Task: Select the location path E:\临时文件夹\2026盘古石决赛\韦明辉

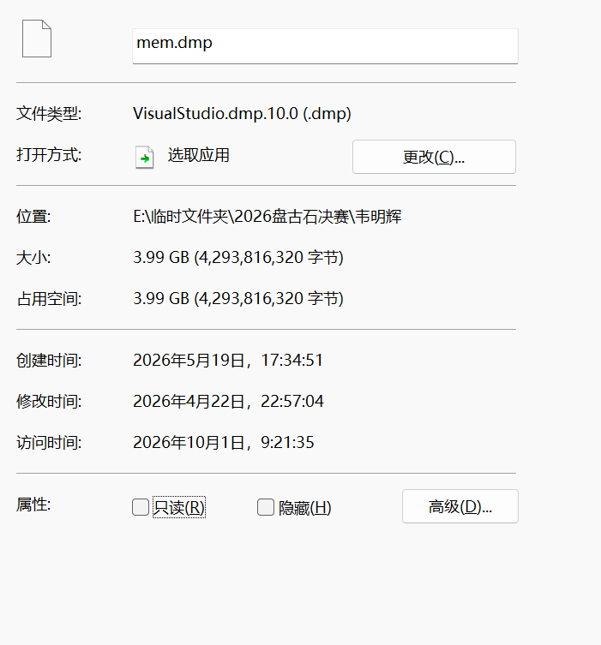Action: (267, 217)
